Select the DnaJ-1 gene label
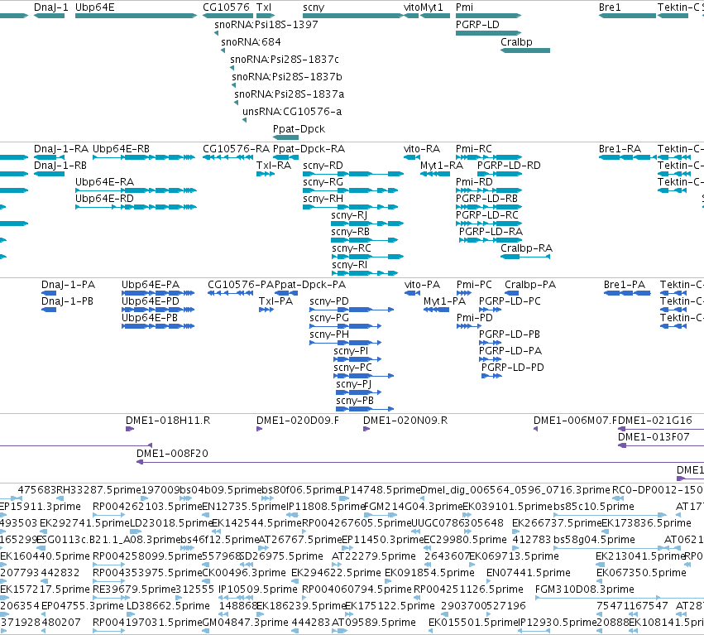This screenshot has height=635, width=704. tap(50, 7)
